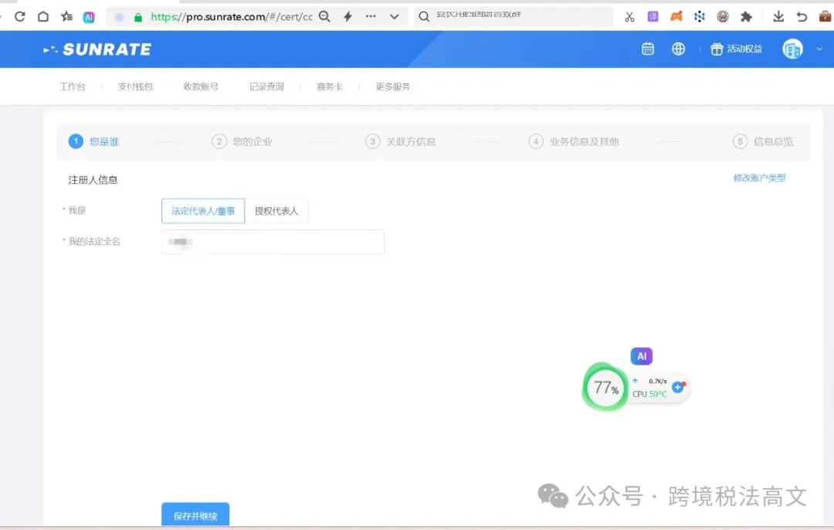Select the 法定代表人/董事 option
The width and height of the screenshot is (834, 530).
(x=202, y=210)
